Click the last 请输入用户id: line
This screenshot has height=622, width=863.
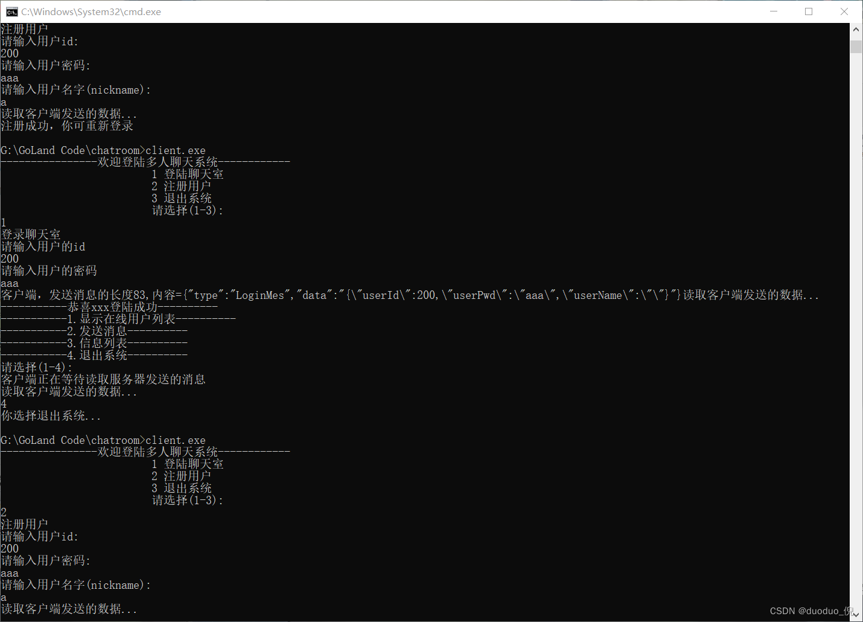coord(40,536)
